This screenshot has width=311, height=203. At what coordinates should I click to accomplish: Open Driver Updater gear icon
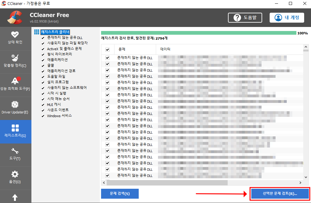point(15,104)
